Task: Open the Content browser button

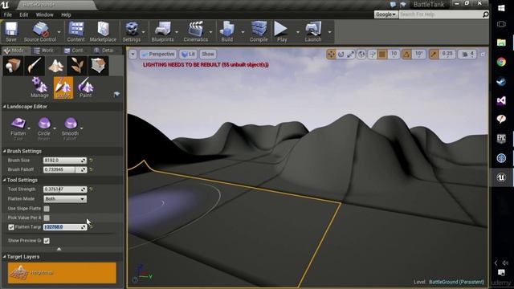Action: tap(75, 32)
